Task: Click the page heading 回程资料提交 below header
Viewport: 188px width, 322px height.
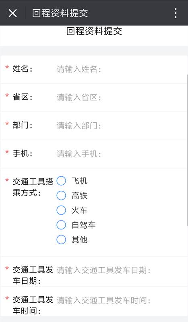Action: tap(94, 31)
